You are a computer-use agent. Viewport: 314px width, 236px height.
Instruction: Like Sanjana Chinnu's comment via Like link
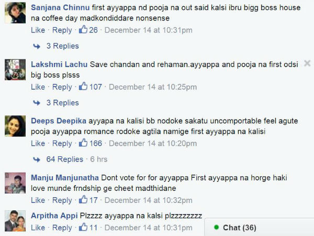[38, 30]
